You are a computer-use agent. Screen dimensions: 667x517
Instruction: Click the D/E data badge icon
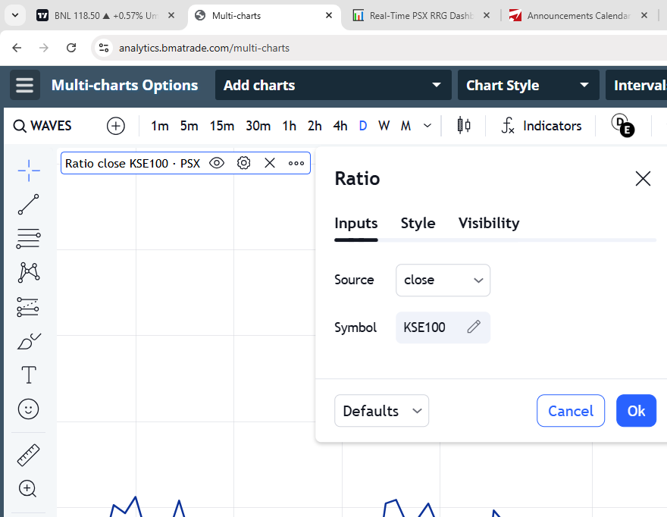click(x=623, y=126)
